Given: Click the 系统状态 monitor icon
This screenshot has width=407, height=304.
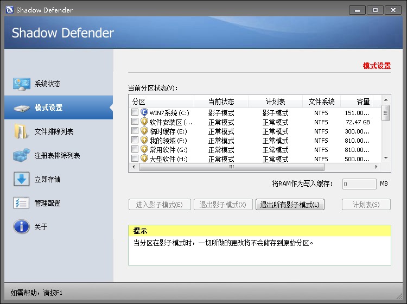Looking at the screenshot, I should [21, 84].
